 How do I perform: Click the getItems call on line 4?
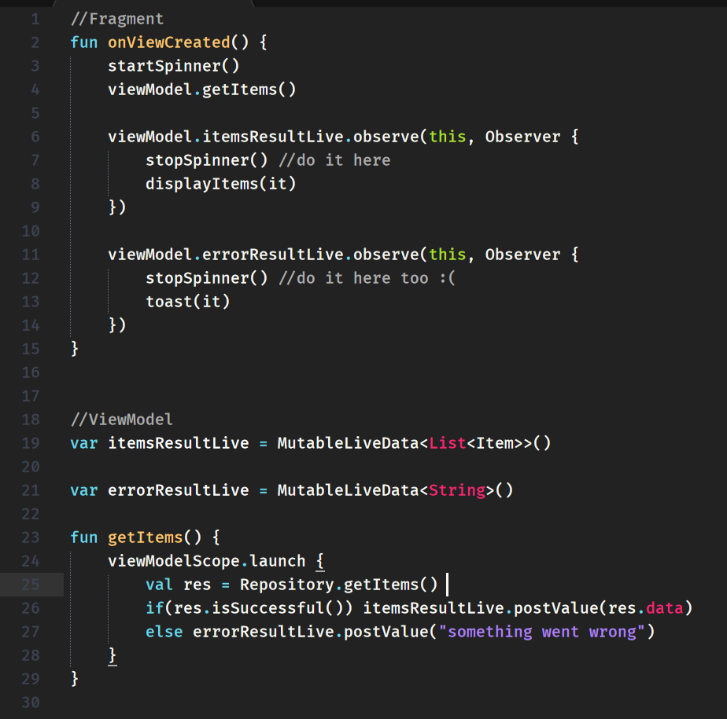coord(249,89)
